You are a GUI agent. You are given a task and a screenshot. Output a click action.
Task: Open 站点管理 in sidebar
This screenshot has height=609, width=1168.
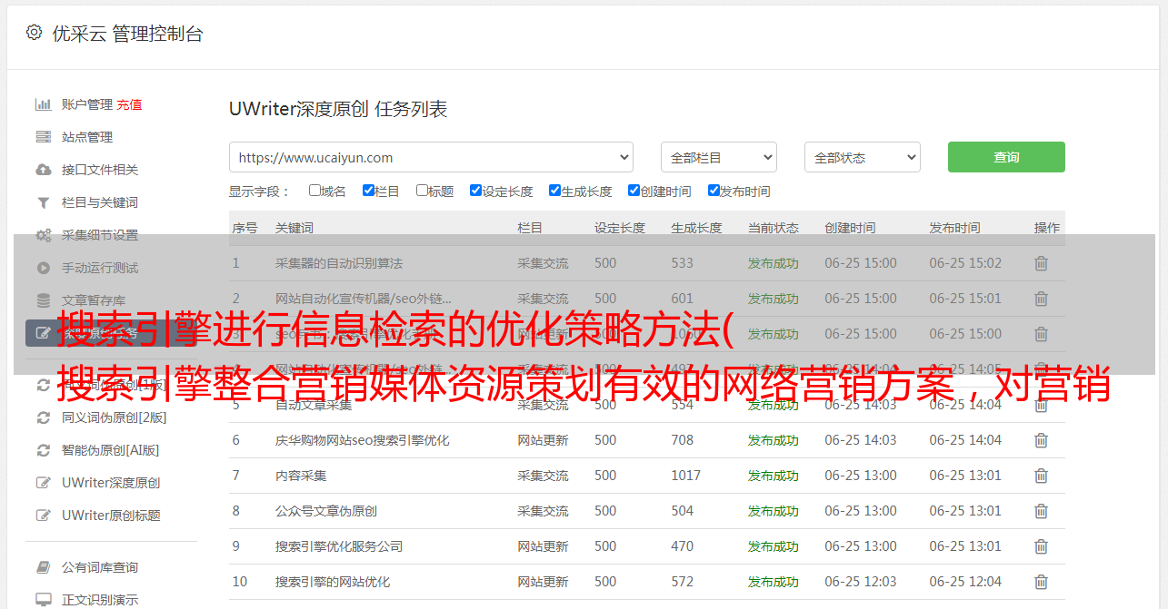pos(87,137)
